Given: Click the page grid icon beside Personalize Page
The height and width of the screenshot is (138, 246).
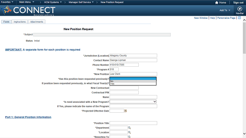Looking at the screenshot, I should point(239,18).
